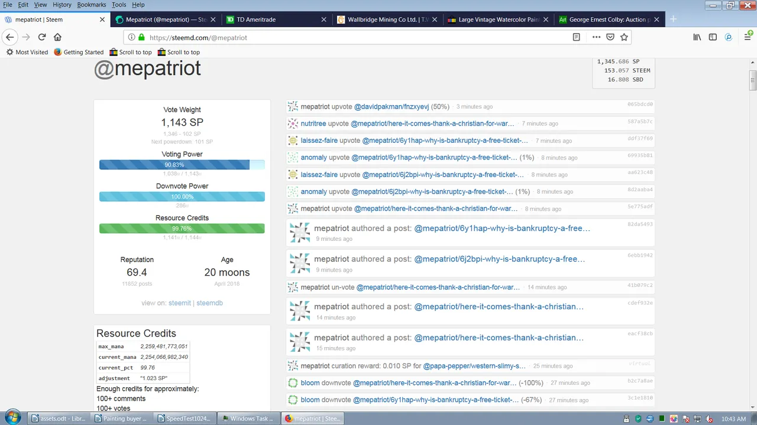Viewport: 757px width, 425px height.
Task: Open the Tools menu
Action: (119, 5)
